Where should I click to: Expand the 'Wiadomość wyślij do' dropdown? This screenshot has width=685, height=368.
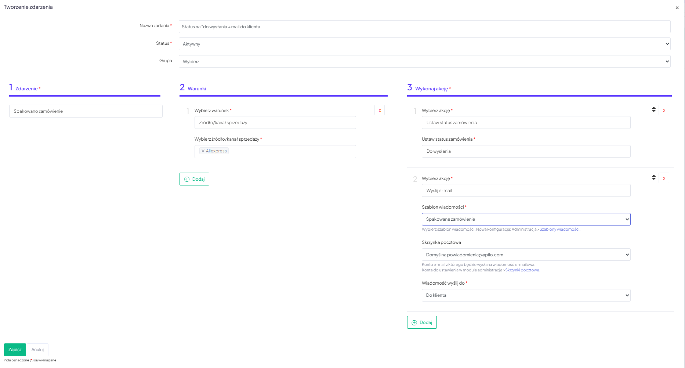(526, 295)
